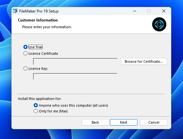Click the Install this application for label
This screenshot has height=139, width=183.
pyautogui.click(x=39, y=99)
